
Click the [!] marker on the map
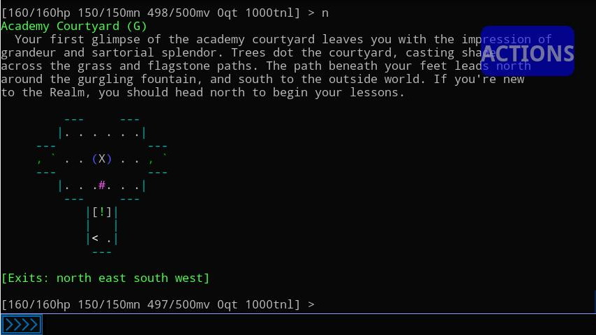point(102,212)
